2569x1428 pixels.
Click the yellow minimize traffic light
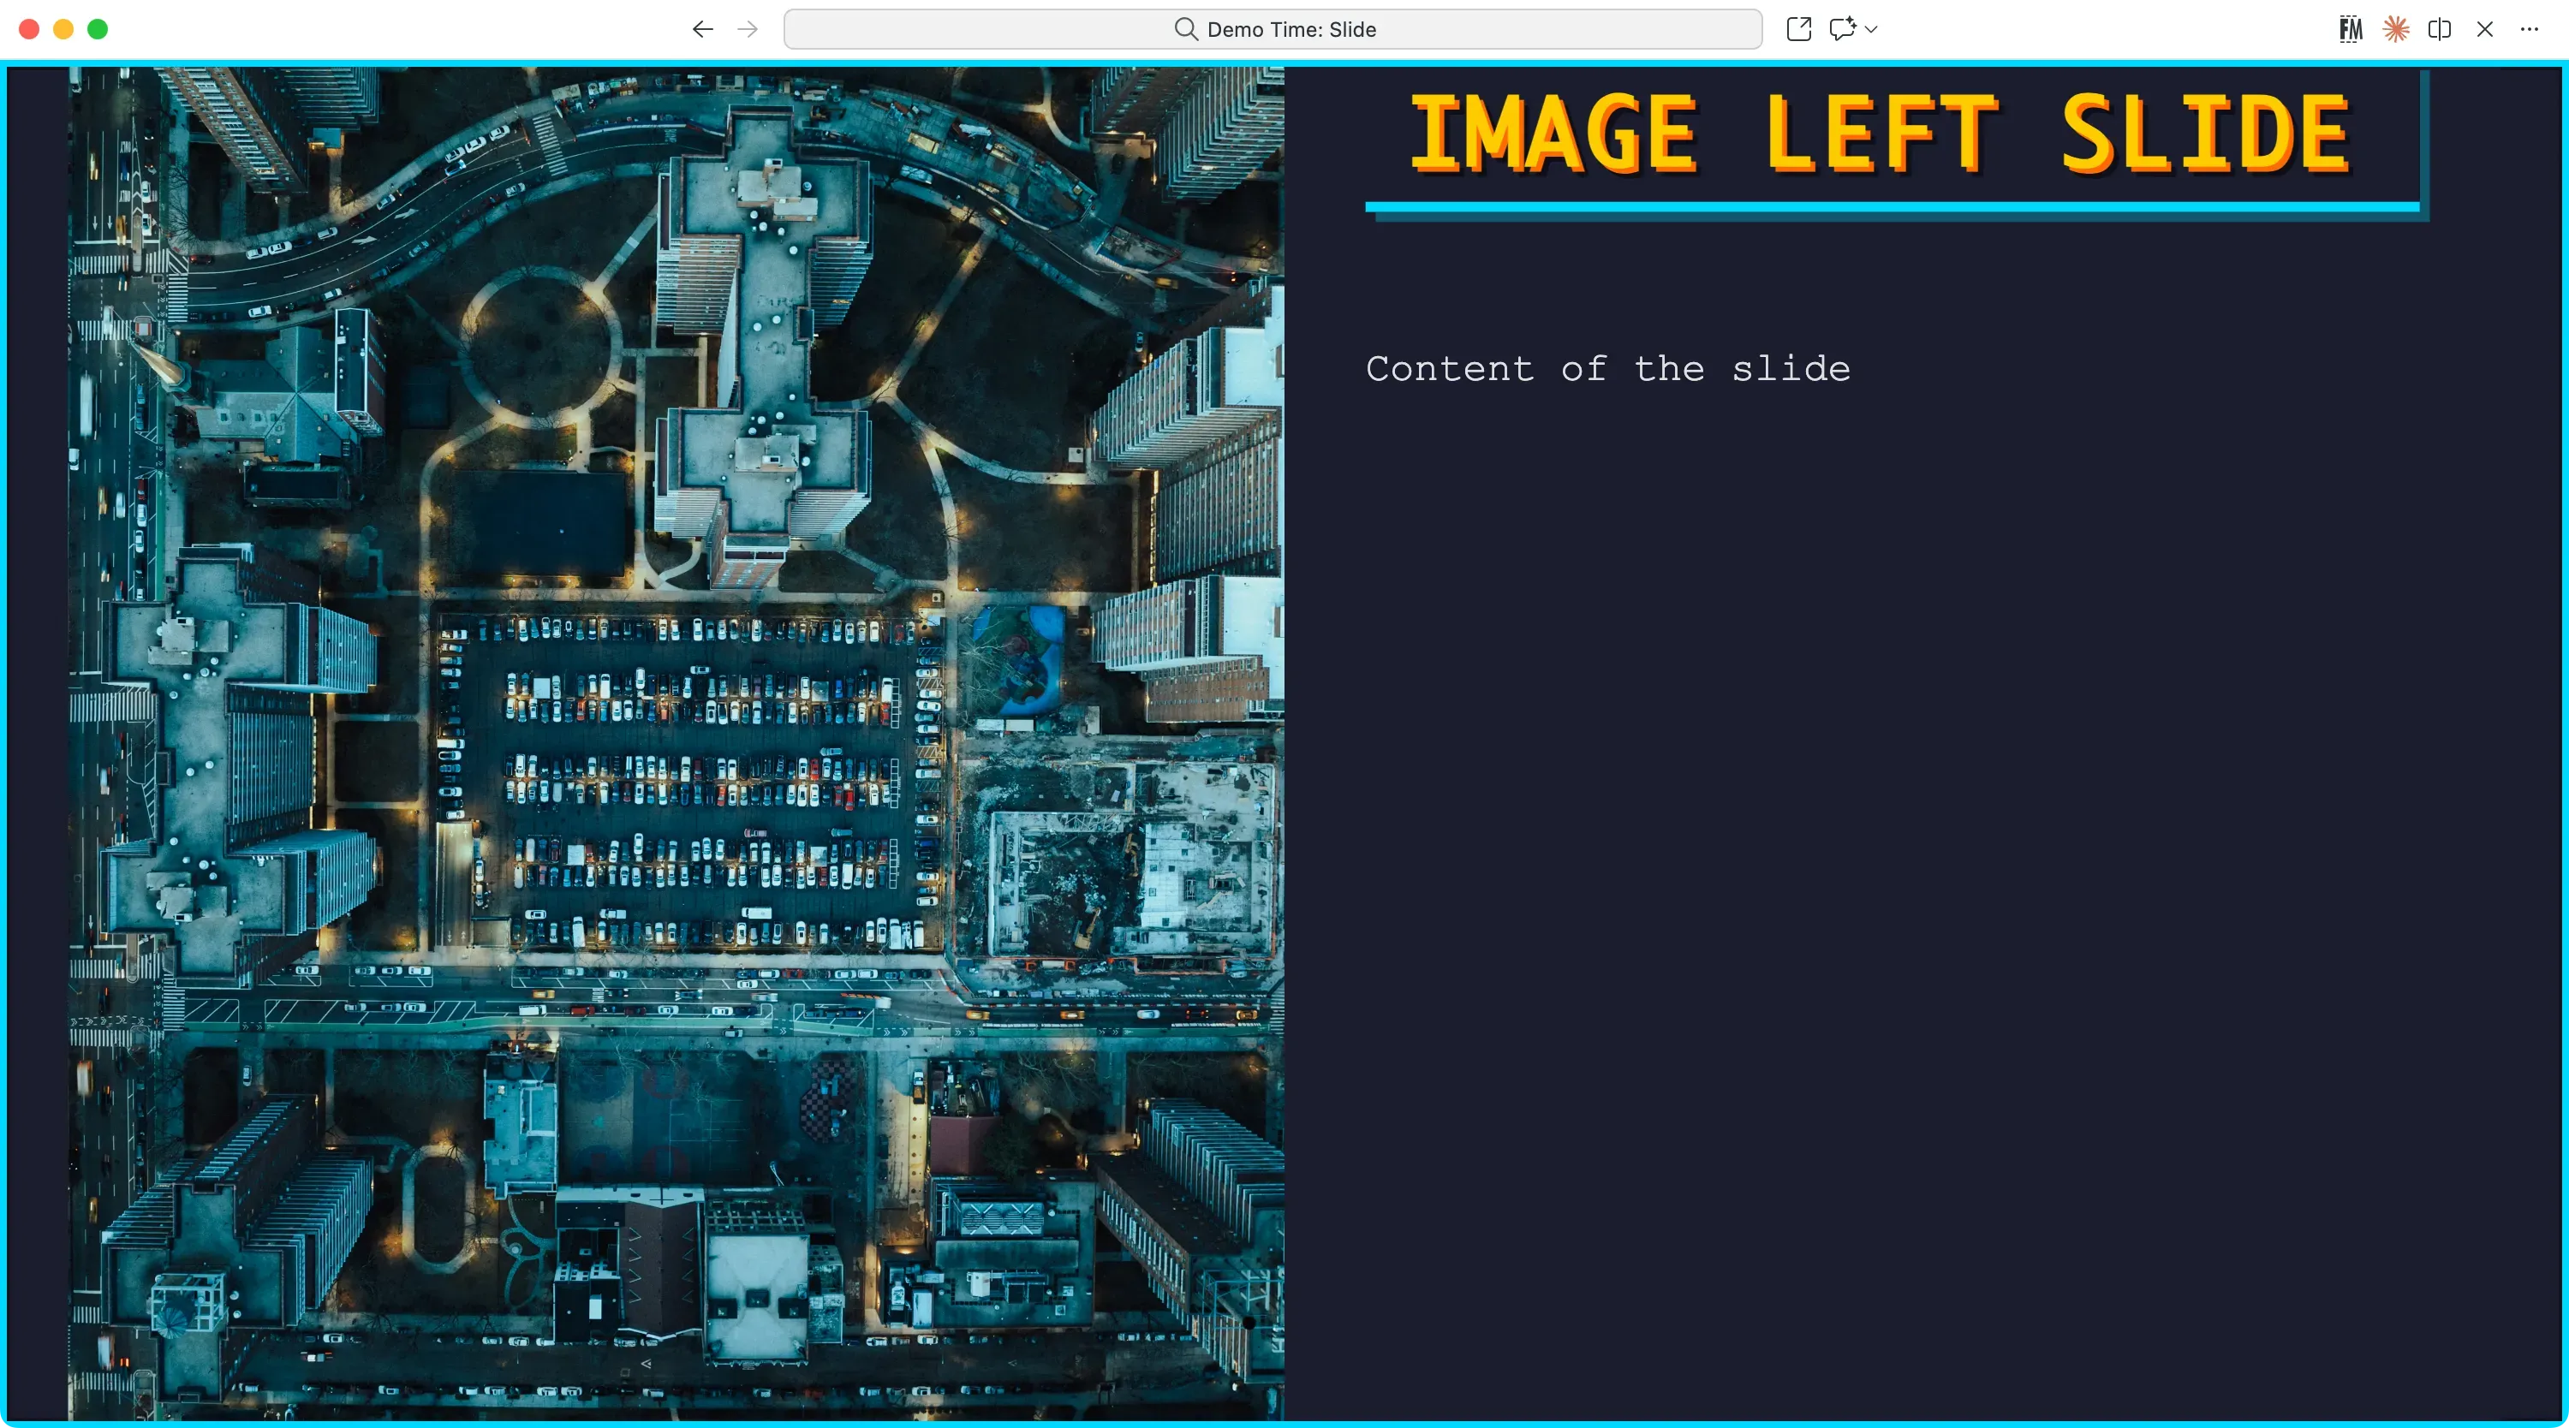pyautogui.click(x=64, y=29)
